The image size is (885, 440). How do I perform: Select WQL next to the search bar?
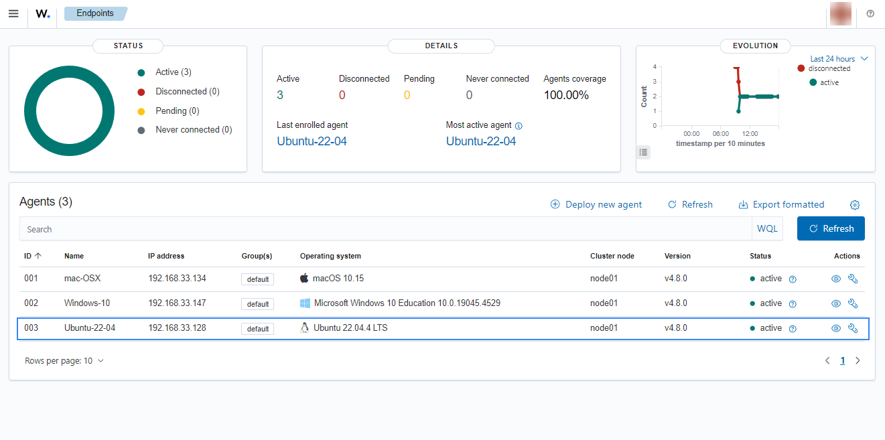point(767,228)
